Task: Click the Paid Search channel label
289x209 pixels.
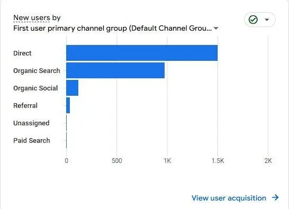Action: [x=32, y=141]
